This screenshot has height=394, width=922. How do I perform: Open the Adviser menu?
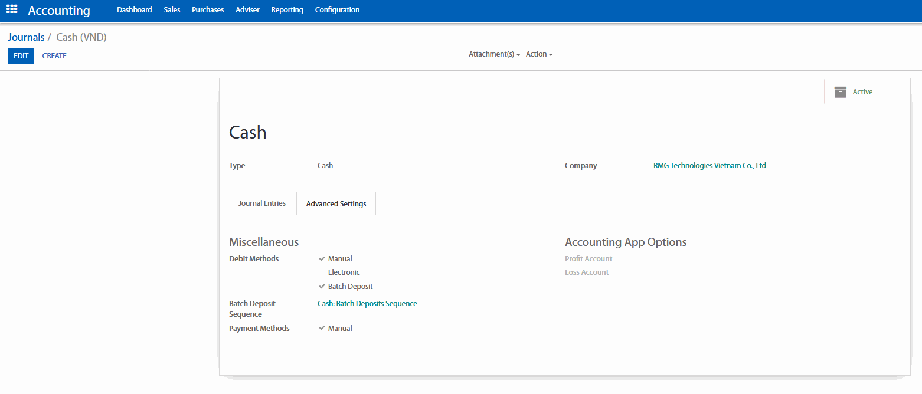click(x=247, y=10)
